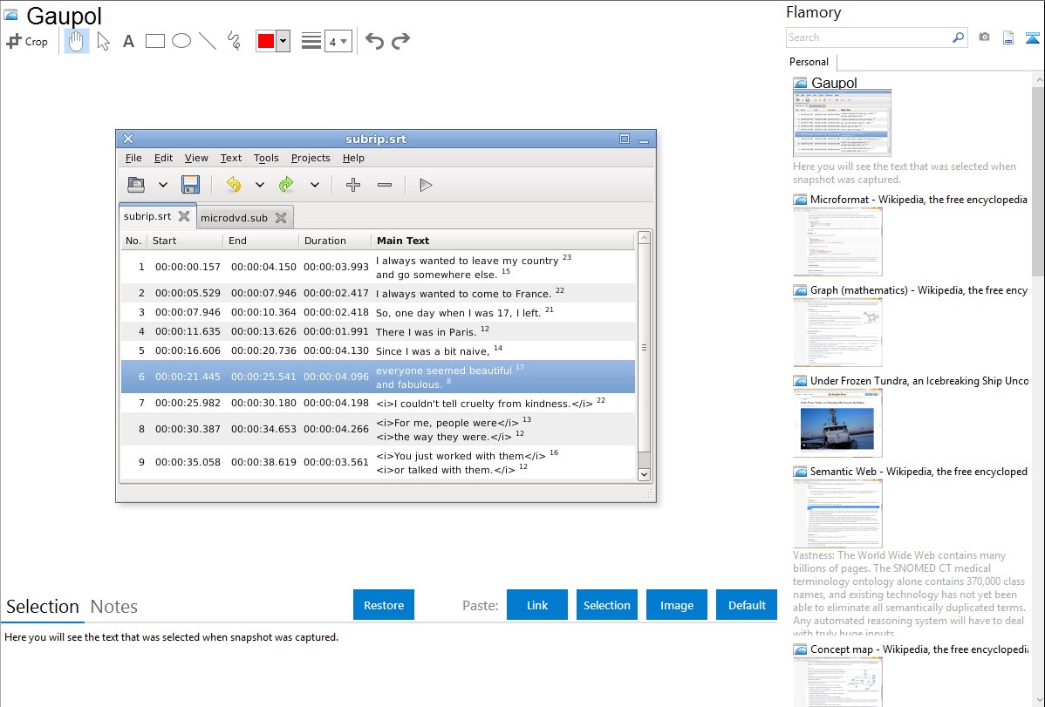Click the Flamory Search input field

[x=869, y=37]
